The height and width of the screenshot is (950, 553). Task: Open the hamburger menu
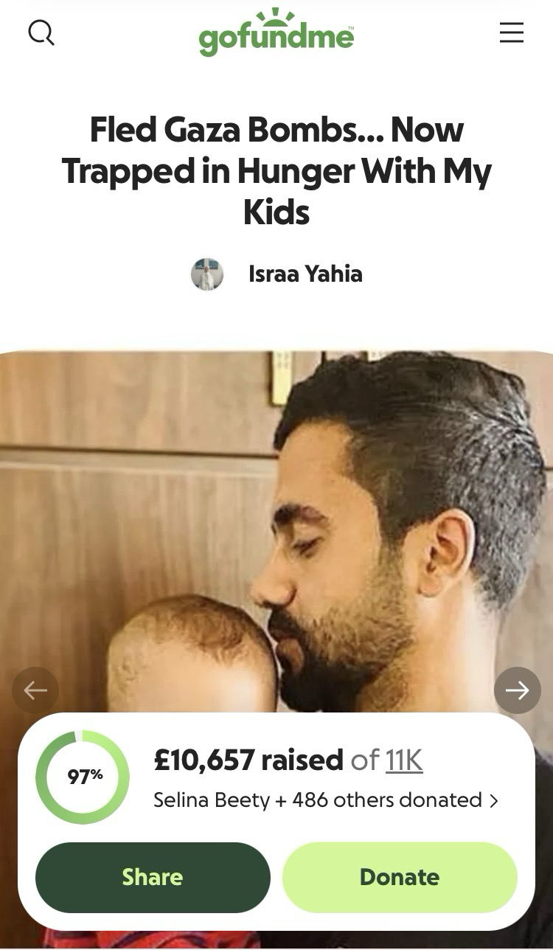point(511,32)
